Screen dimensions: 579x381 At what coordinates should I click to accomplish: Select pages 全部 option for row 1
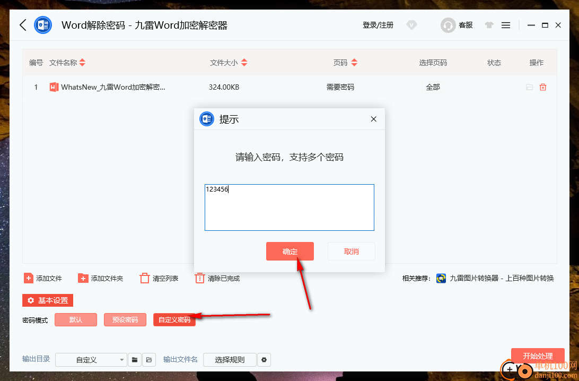coord(433,87)
